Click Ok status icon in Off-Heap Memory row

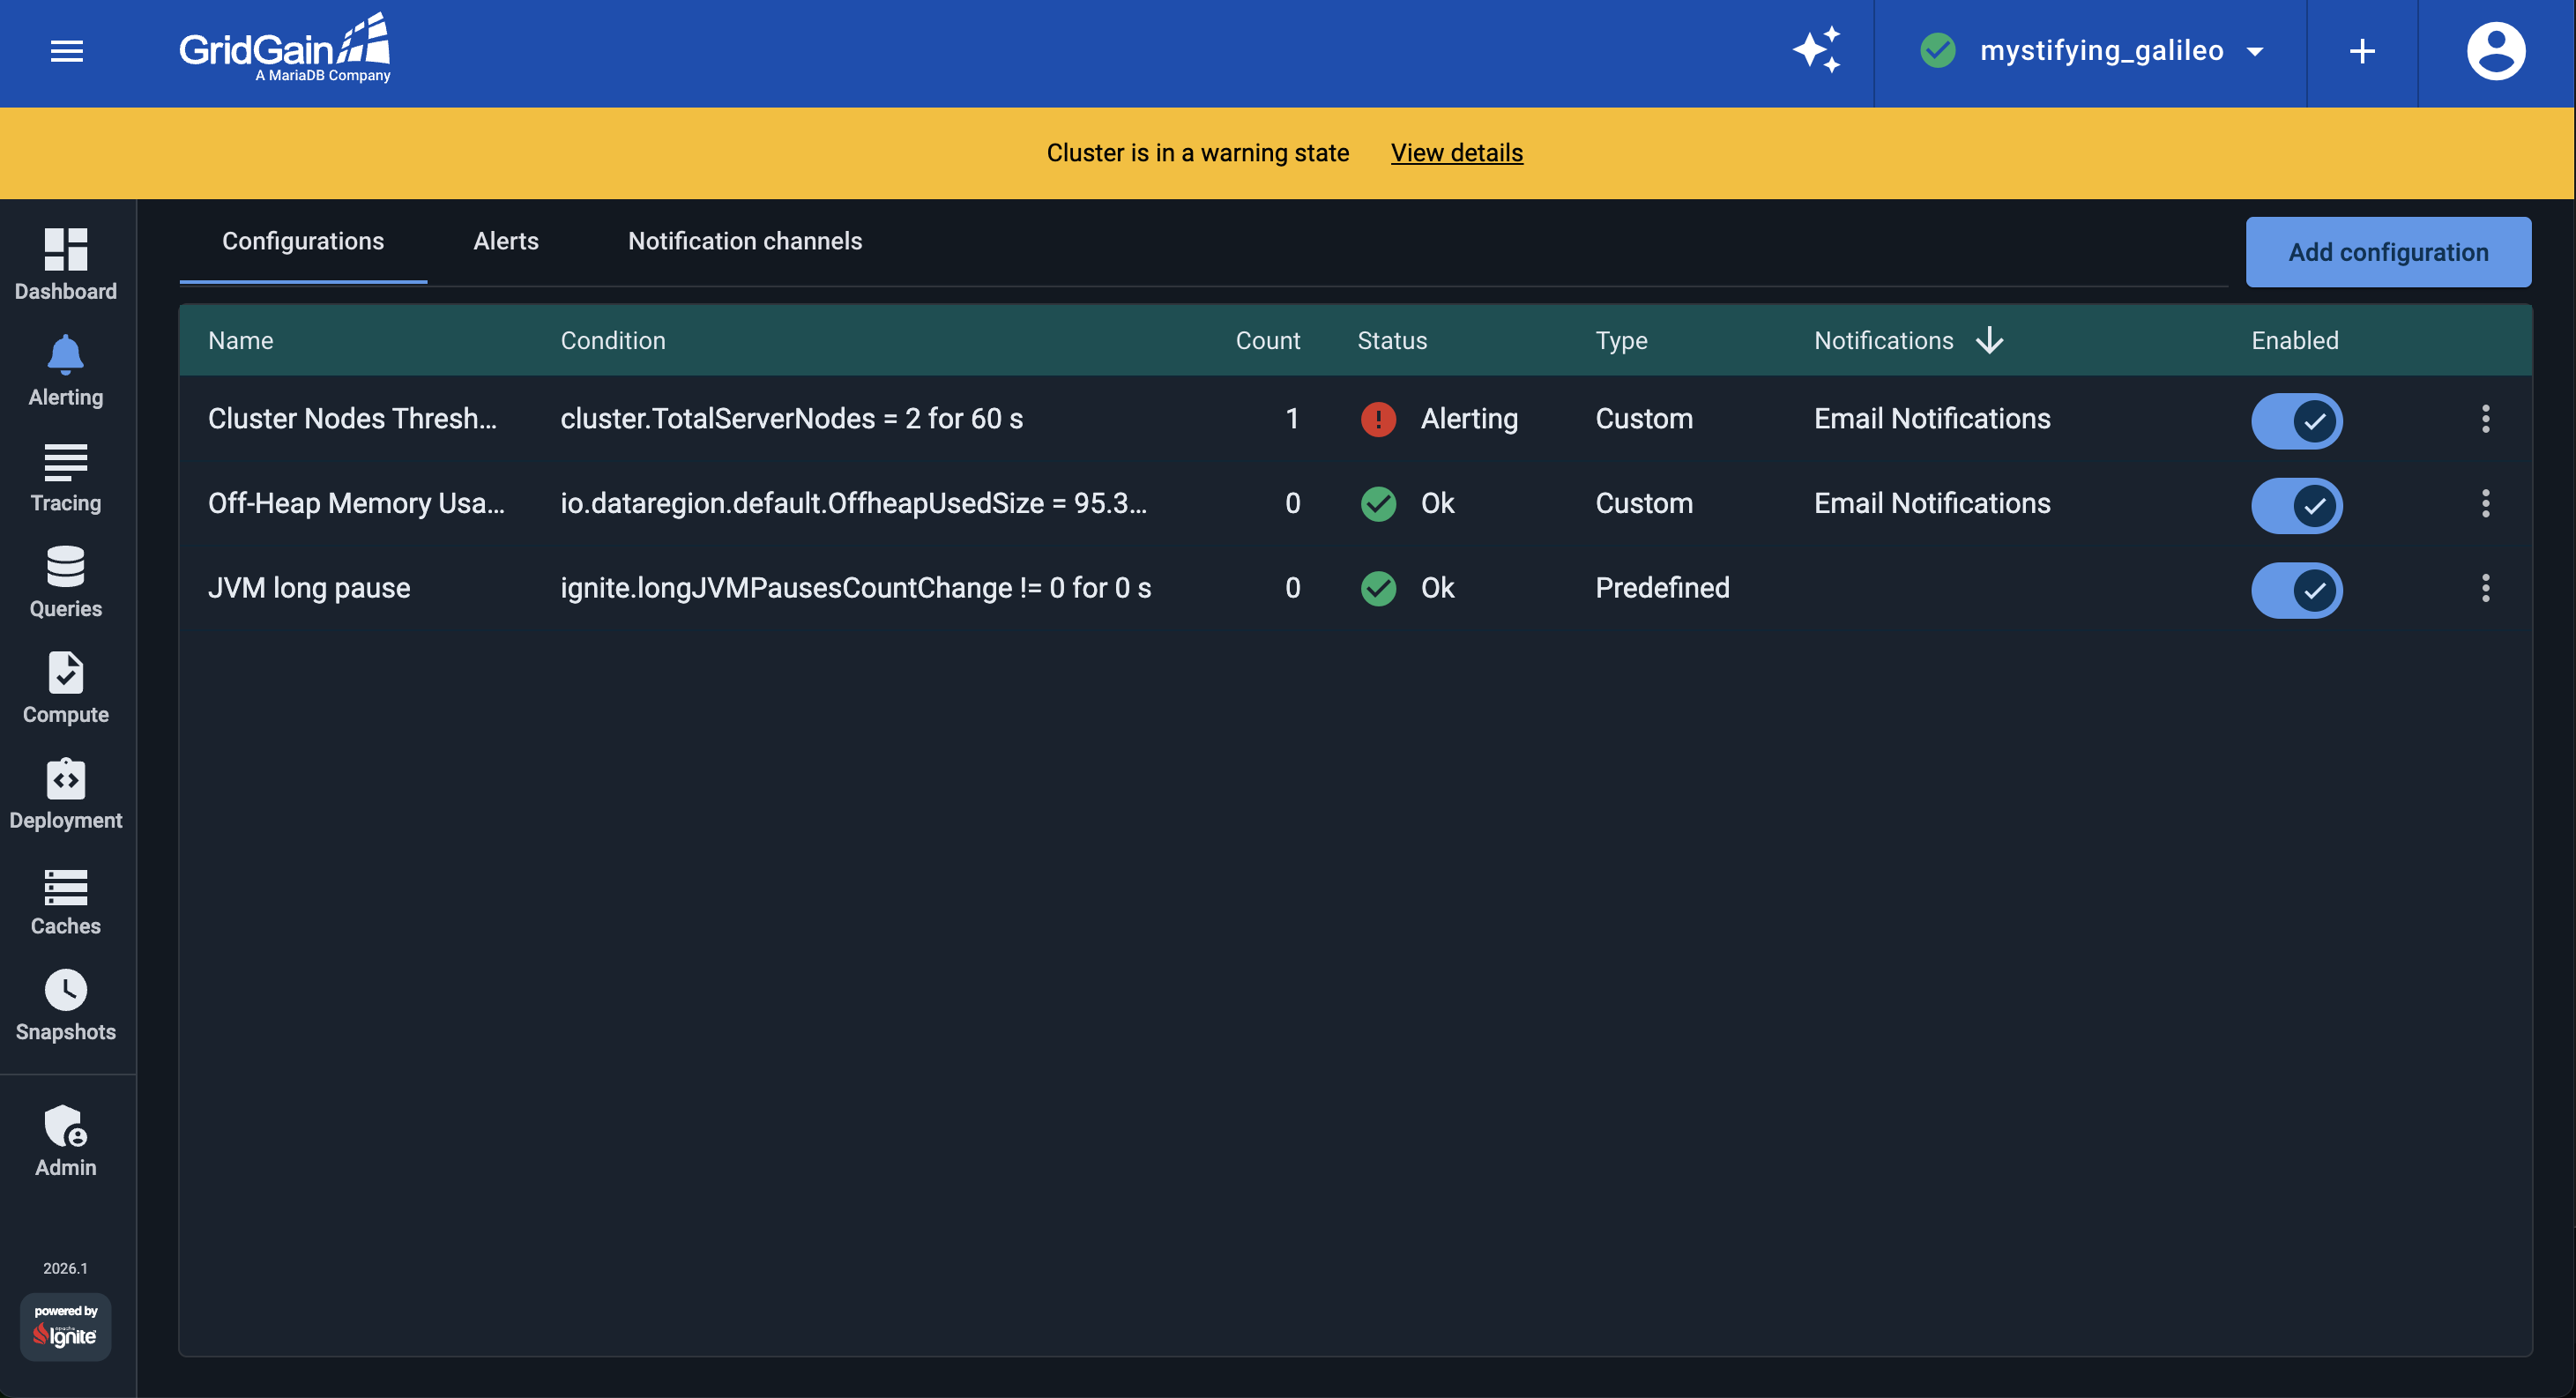[x=1378, y=504]
